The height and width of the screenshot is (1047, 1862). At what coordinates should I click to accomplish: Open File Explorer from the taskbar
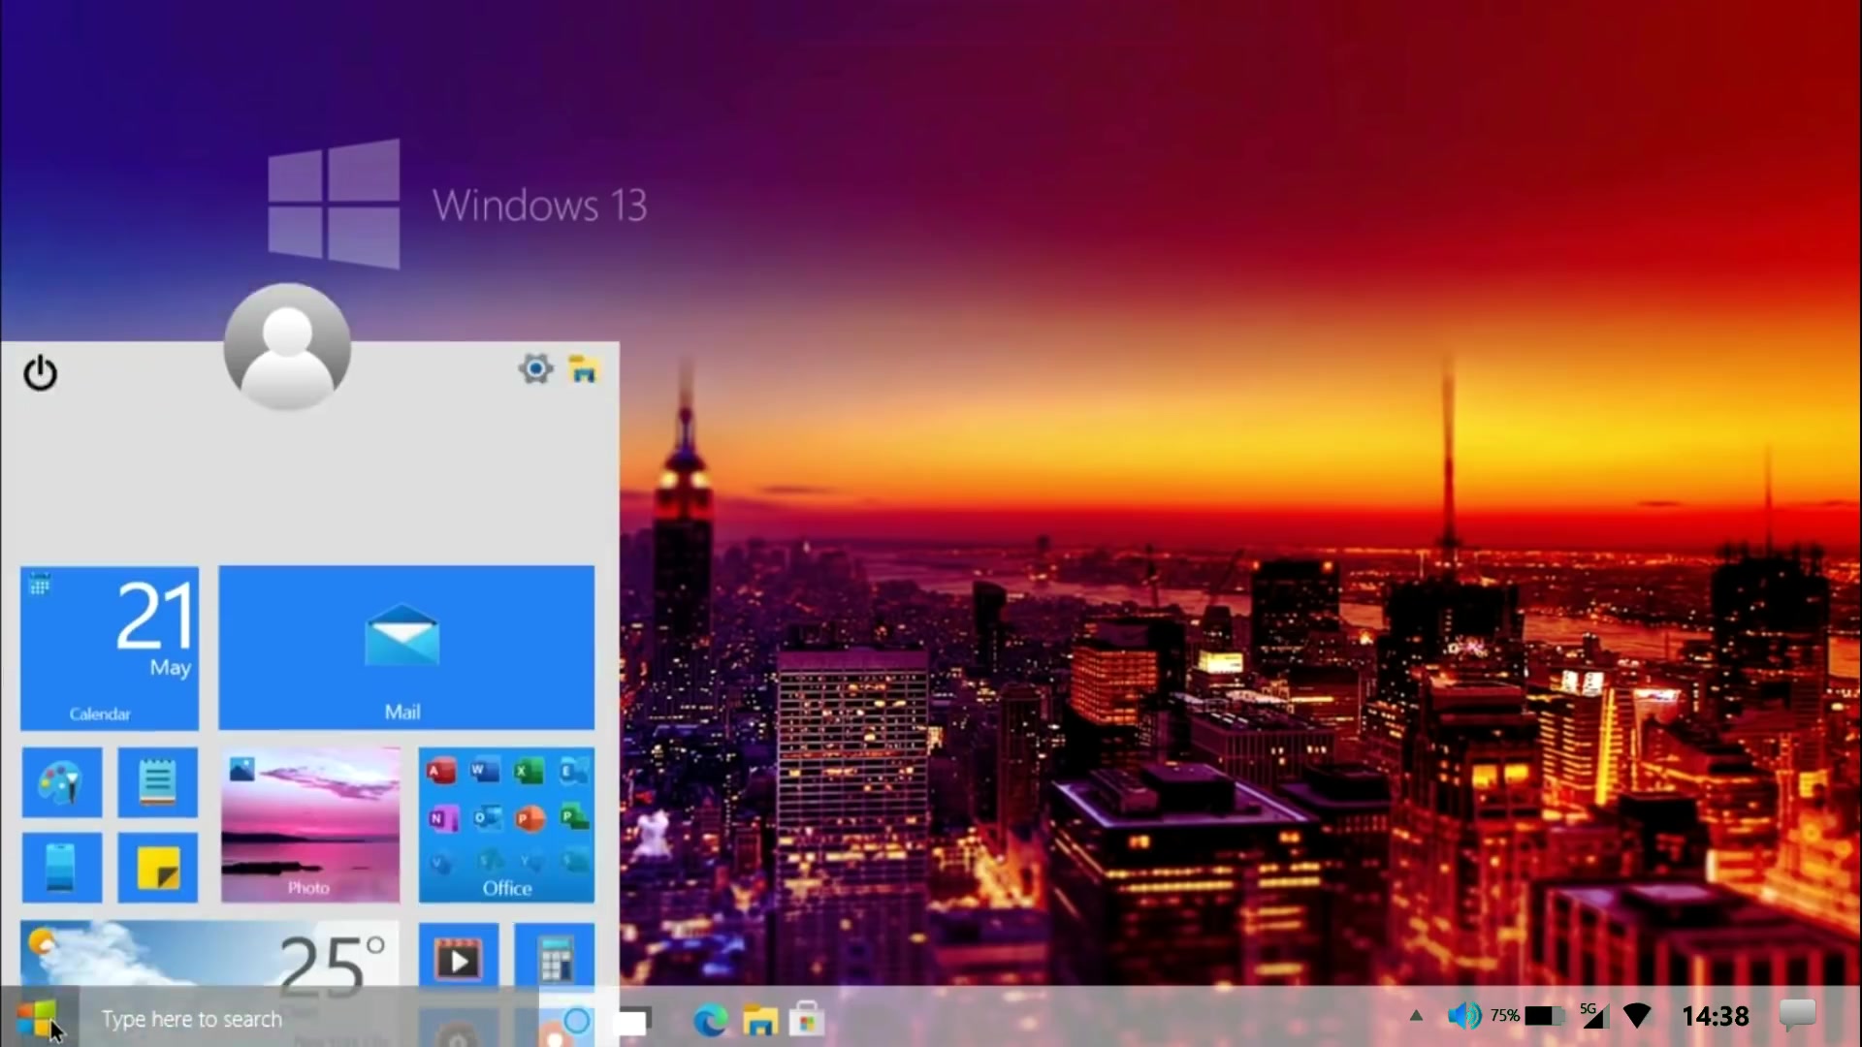759,1020
